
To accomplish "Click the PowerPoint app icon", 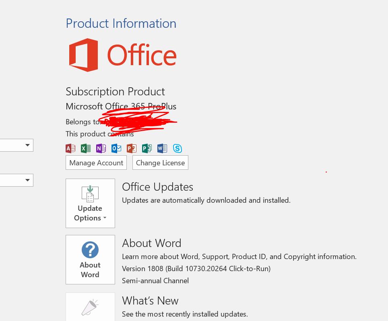I will click(132, 148).
